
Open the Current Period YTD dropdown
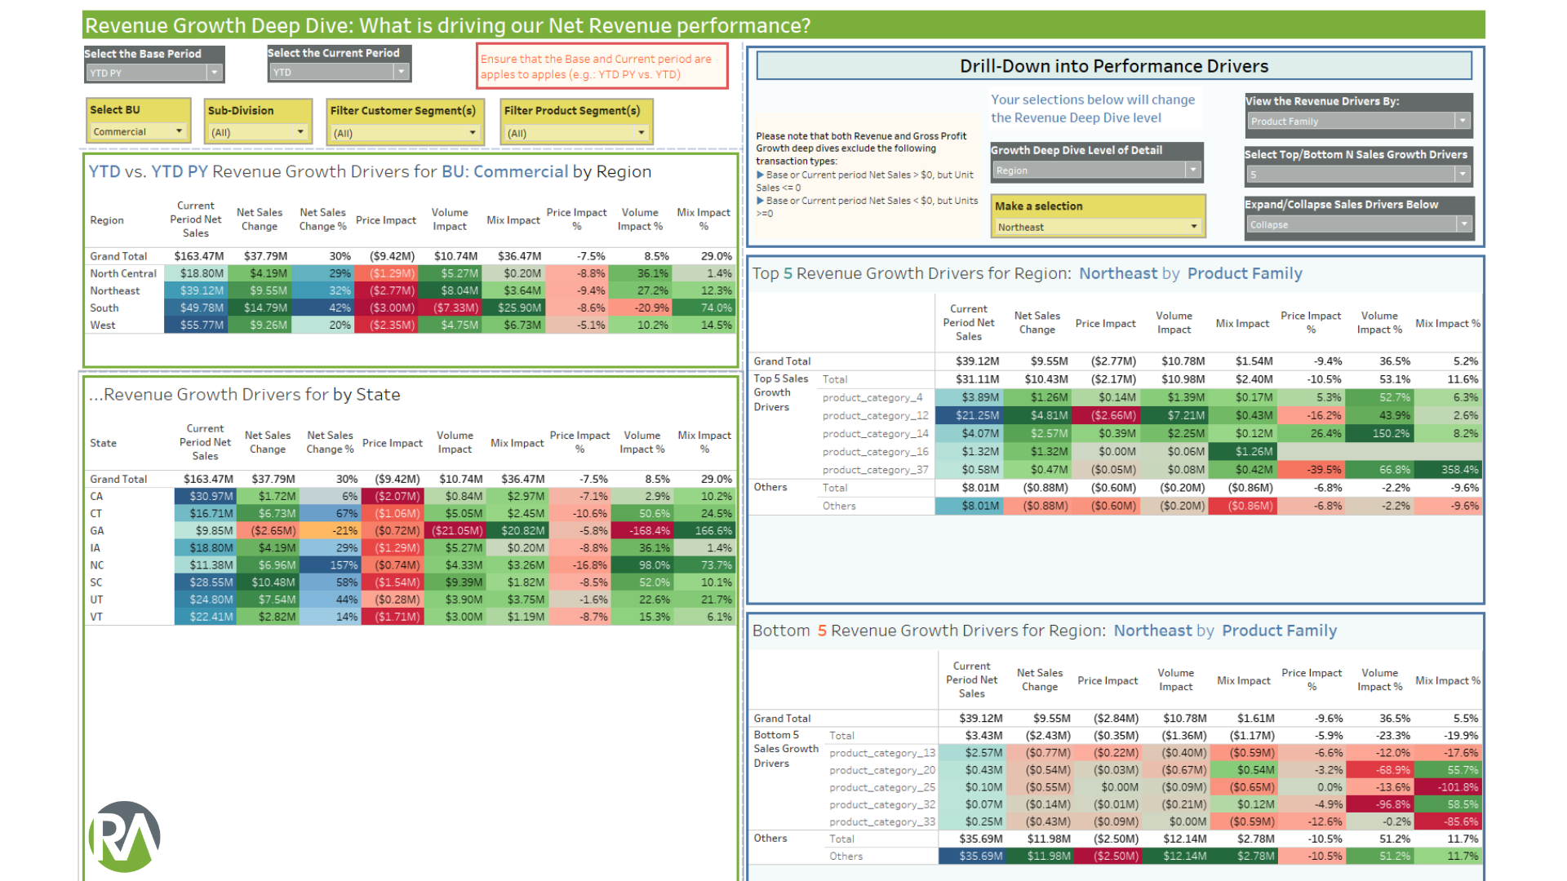(x=338, y=72)
